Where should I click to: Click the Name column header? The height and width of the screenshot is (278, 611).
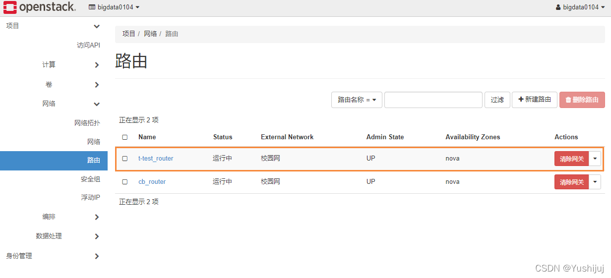tap(147, 137)
